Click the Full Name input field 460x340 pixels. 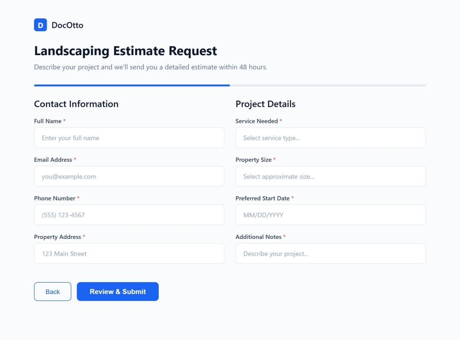[x=129, y=137]
